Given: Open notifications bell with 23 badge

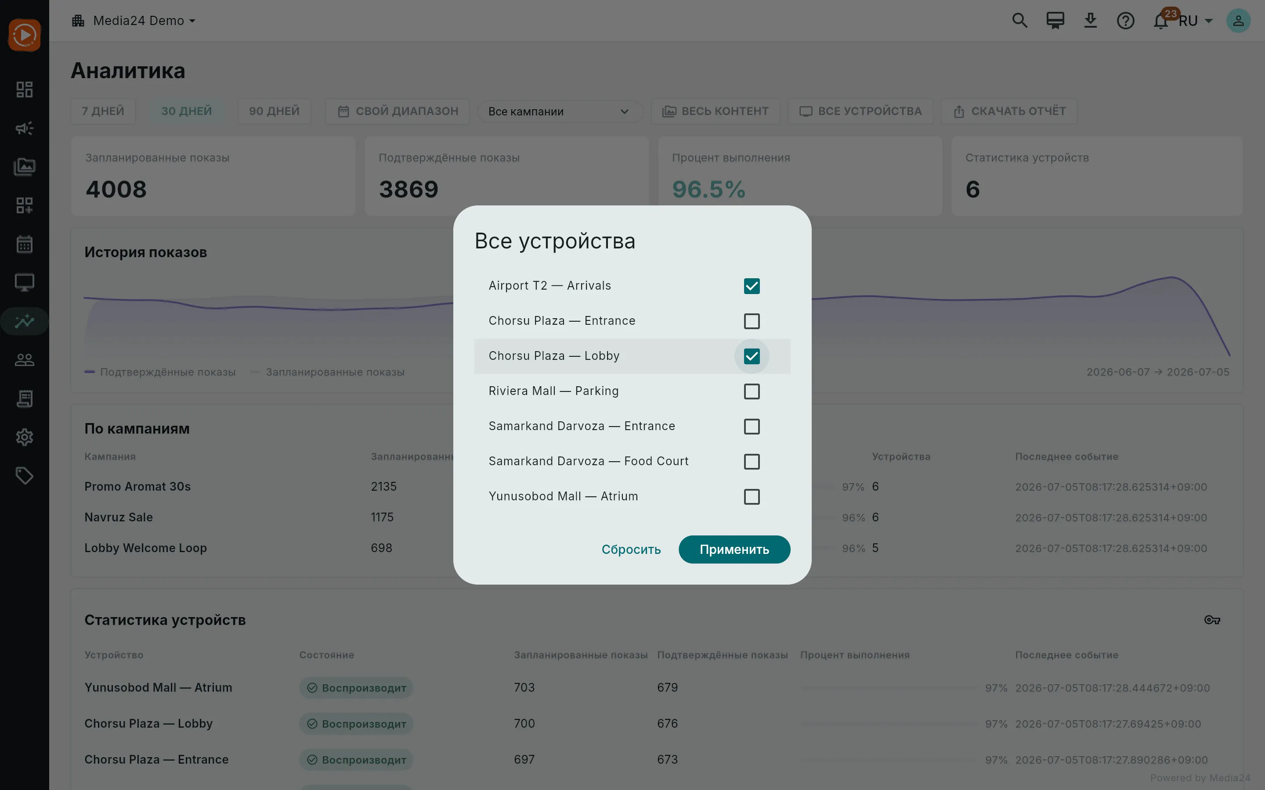Looking at the screenshot, I should [x=1160, y=21].
